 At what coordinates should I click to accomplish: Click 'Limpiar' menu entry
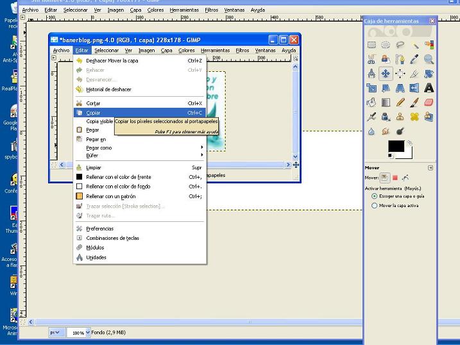click(139, 167)
